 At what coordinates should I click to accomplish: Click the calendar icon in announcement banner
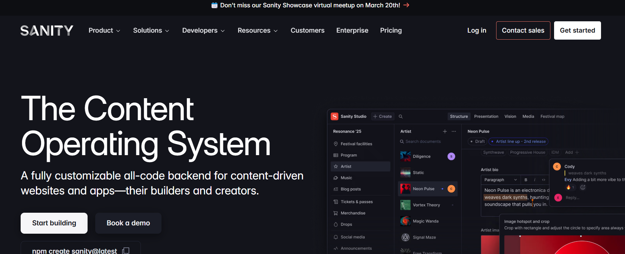214,5
